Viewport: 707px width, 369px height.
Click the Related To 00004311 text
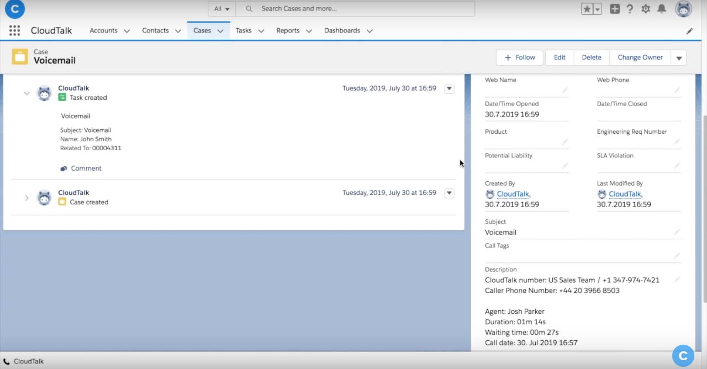91,148
